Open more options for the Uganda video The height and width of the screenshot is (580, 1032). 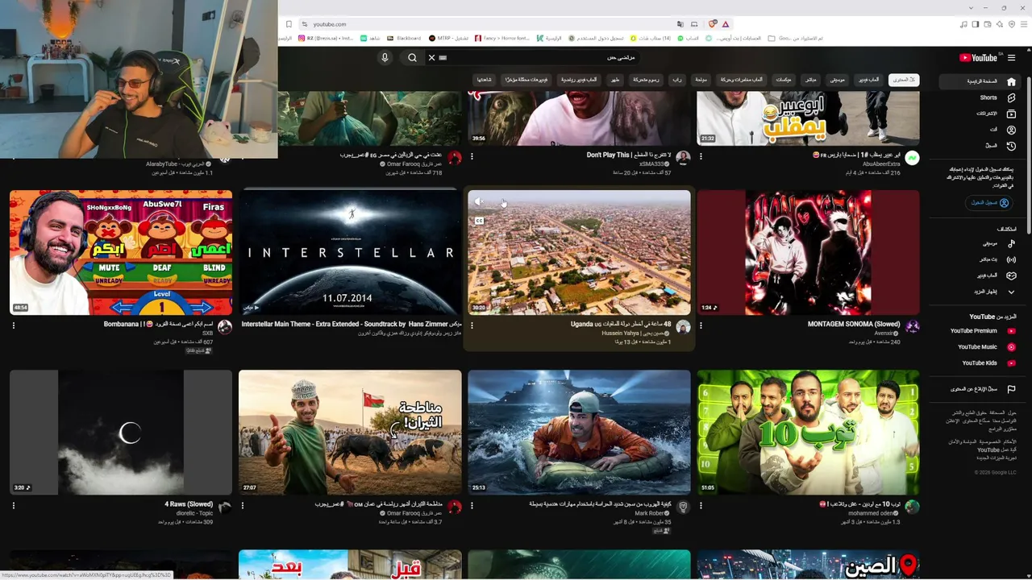(x=472, y=326)
